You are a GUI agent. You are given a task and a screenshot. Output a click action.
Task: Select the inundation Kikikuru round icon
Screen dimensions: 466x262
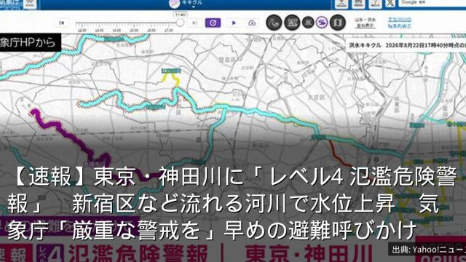pyautogui.click(x=292, y=23)
